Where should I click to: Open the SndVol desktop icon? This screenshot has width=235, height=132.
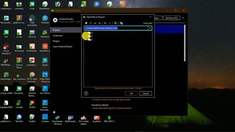coord(32,118)
